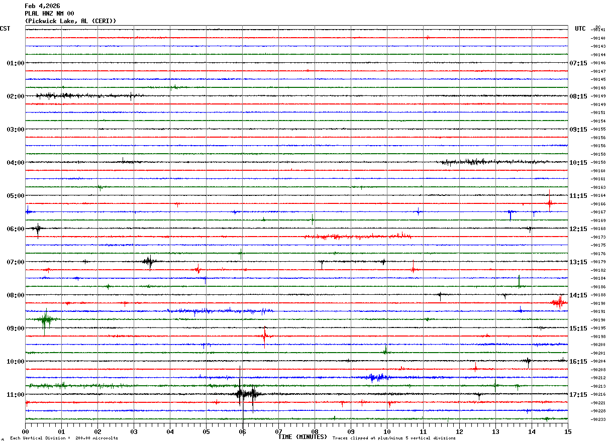The height and width of the screenshot is (445, 608).
Task: Click minute tick label 03 on time axis
Action: [134, 432]
